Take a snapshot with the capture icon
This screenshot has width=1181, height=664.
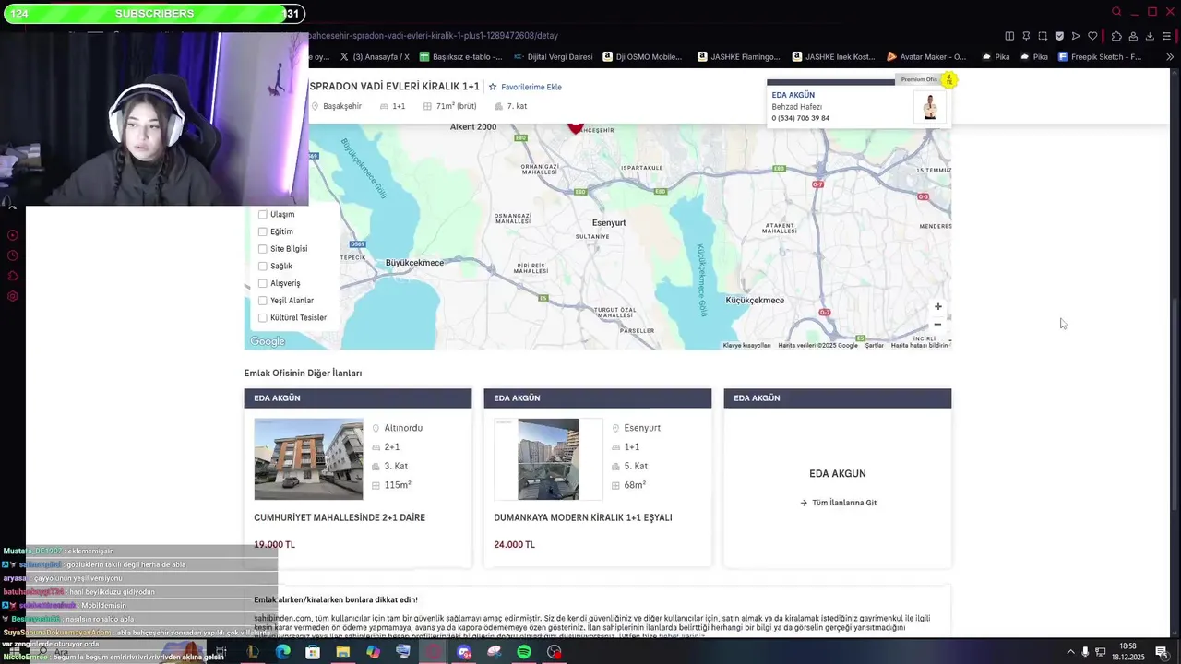tap(1043, 36)
